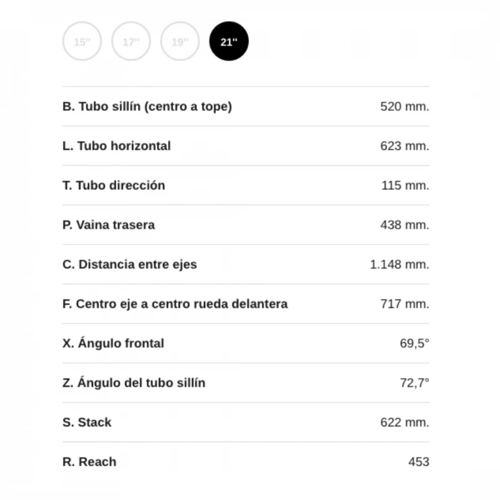Click the 'P. Vaina trasera' row label

click(109, 224)
